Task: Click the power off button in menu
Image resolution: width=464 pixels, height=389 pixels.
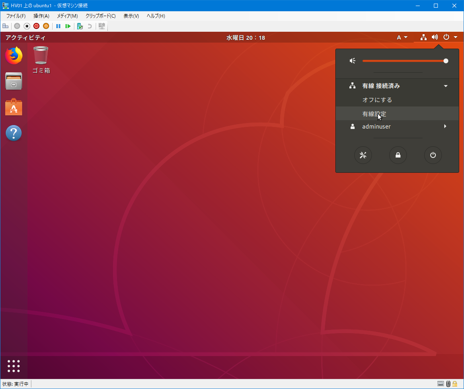Action: tap(433, 156)
